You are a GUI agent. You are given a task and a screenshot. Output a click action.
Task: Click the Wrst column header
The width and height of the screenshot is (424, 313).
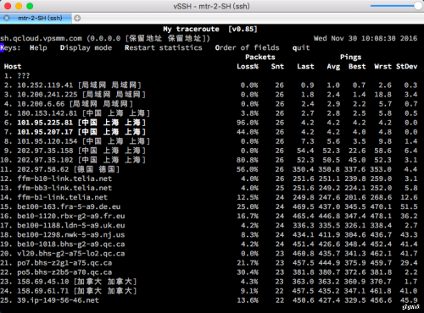pos(383,67)
